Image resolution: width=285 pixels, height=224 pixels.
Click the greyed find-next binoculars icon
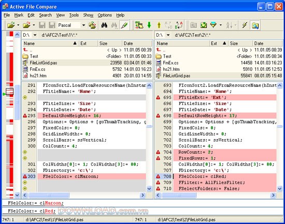[114, 25]
